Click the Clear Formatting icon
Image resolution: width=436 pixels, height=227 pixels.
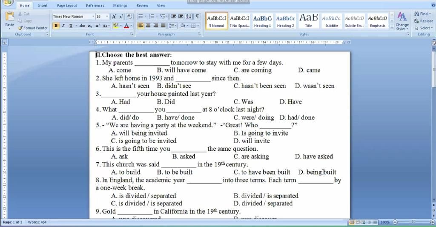[x=129, y=17]
